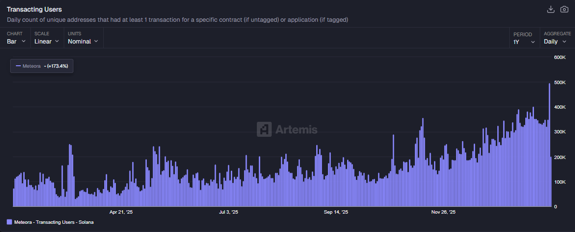
Task: Click the Meteora (+173.4%) series label
Action: (x=42, y=66)
